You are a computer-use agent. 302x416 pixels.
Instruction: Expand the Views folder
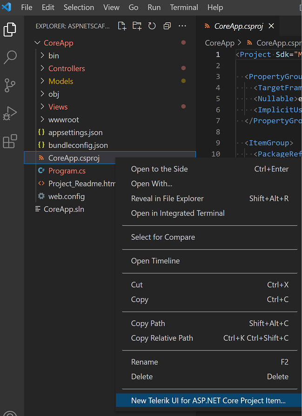tap(42, 106)
